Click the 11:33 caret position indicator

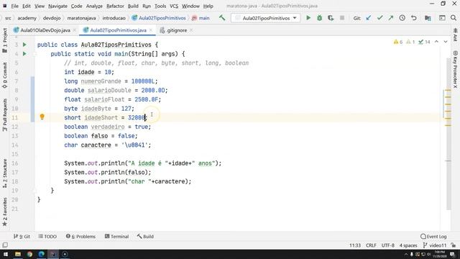click(355, 245)
